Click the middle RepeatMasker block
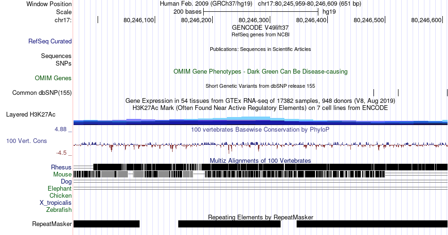The width and height of the screenshot is (448, 235). coord(230,224)
